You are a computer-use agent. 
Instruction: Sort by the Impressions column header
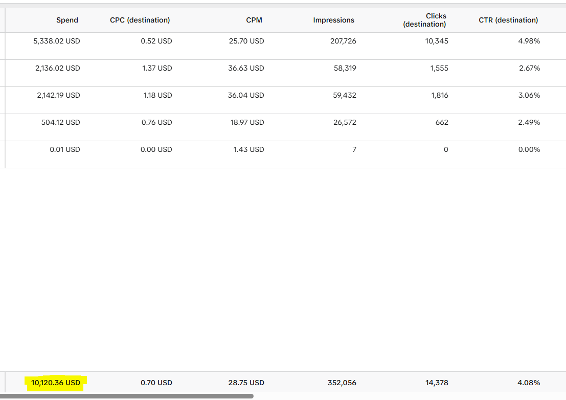333,20
